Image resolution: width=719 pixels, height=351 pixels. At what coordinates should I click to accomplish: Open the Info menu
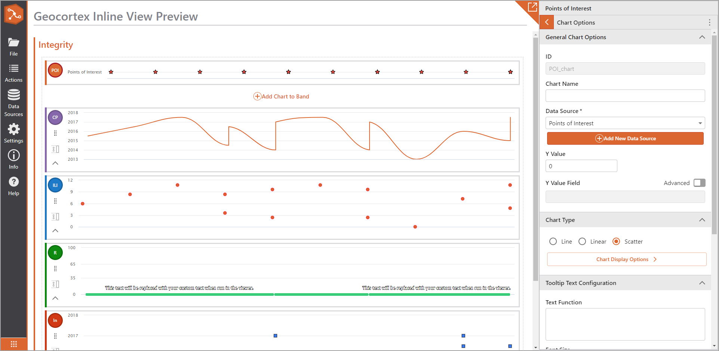tap(14, 160)
